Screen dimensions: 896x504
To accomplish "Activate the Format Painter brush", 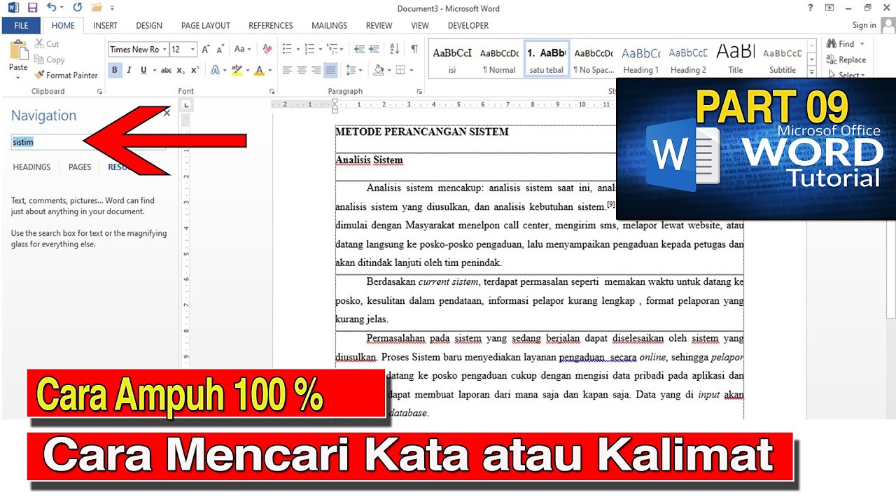I will click(66, 75).
